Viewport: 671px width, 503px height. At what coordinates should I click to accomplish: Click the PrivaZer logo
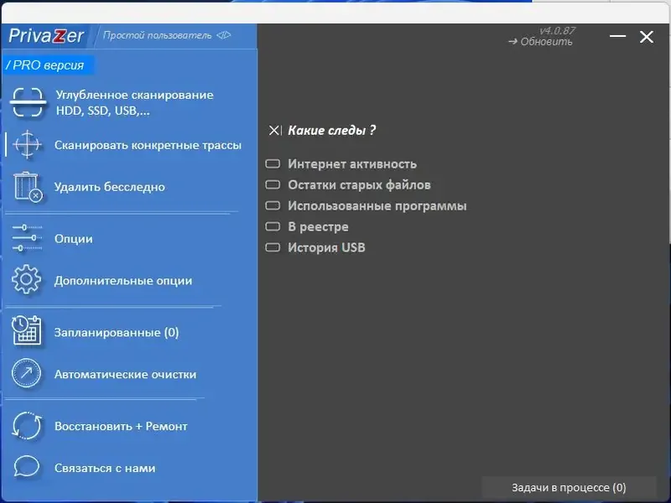[46, 35]
